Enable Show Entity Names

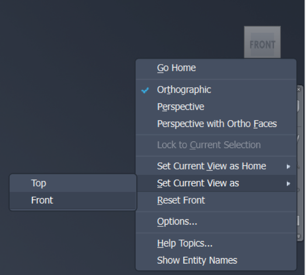(197, 260)
